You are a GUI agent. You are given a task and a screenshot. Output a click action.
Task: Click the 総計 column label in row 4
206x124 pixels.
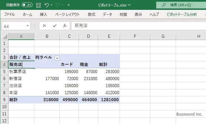(109, 65)
